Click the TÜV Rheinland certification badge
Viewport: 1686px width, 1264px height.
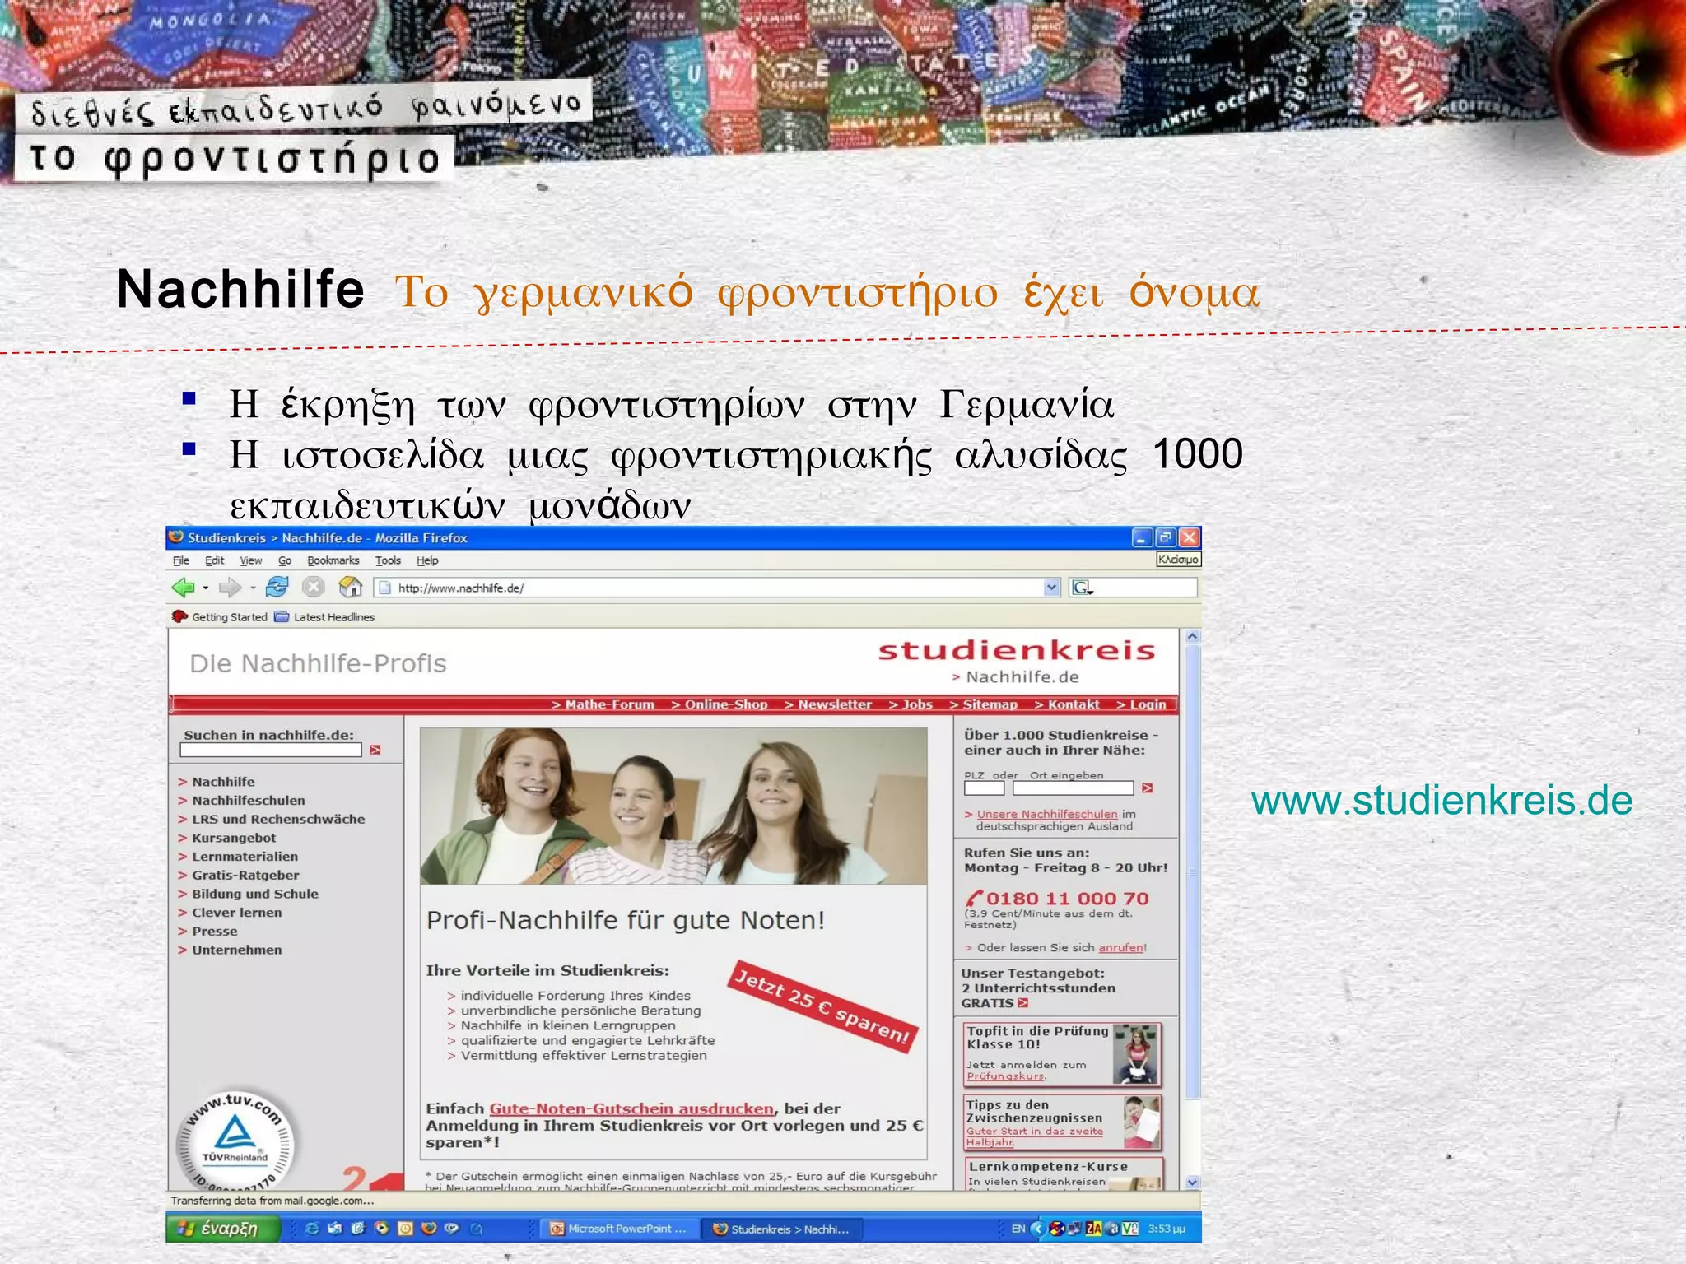(x=236, y=1141)
